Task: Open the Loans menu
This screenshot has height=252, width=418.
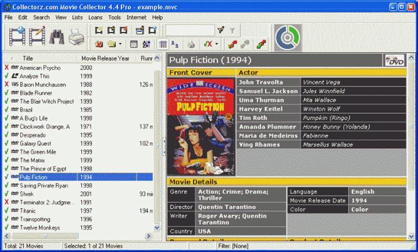Action: tap(94, 17)
